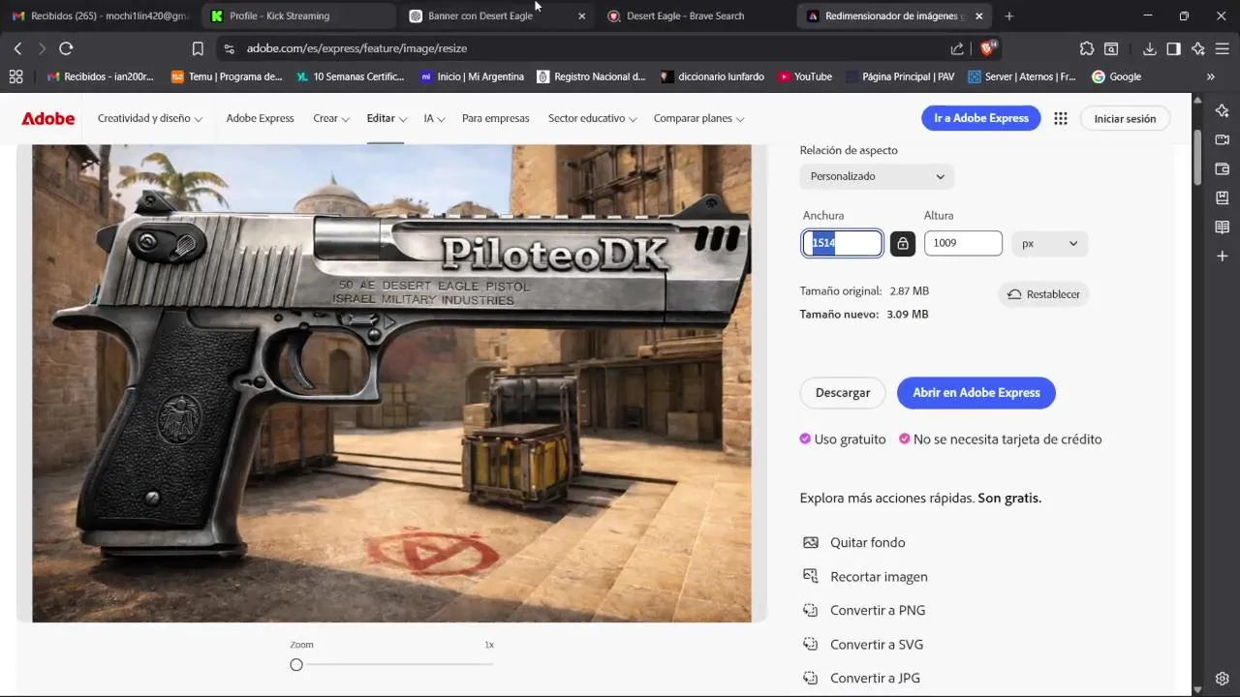Add a sidebar item with plus icon
Viewport: 1240px width, 697px height.
pyautogui.click(x=1223, y=256)
